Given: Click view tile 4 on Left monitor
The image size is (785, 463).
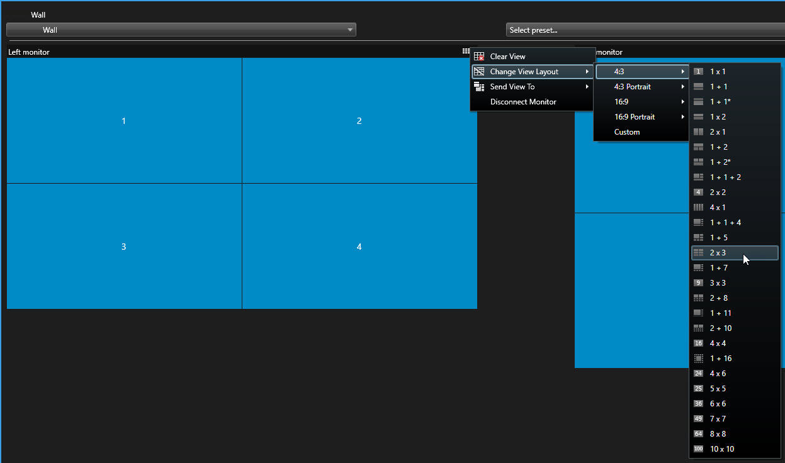Looking at the screenshot, I should (x=359, y=247).
